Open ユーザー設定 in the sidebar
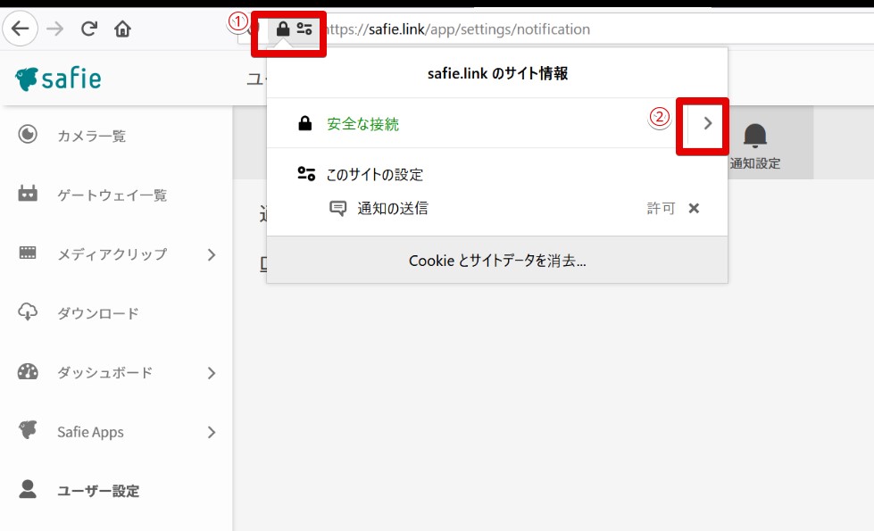This screenshot has height=531, width=874. 98,491
